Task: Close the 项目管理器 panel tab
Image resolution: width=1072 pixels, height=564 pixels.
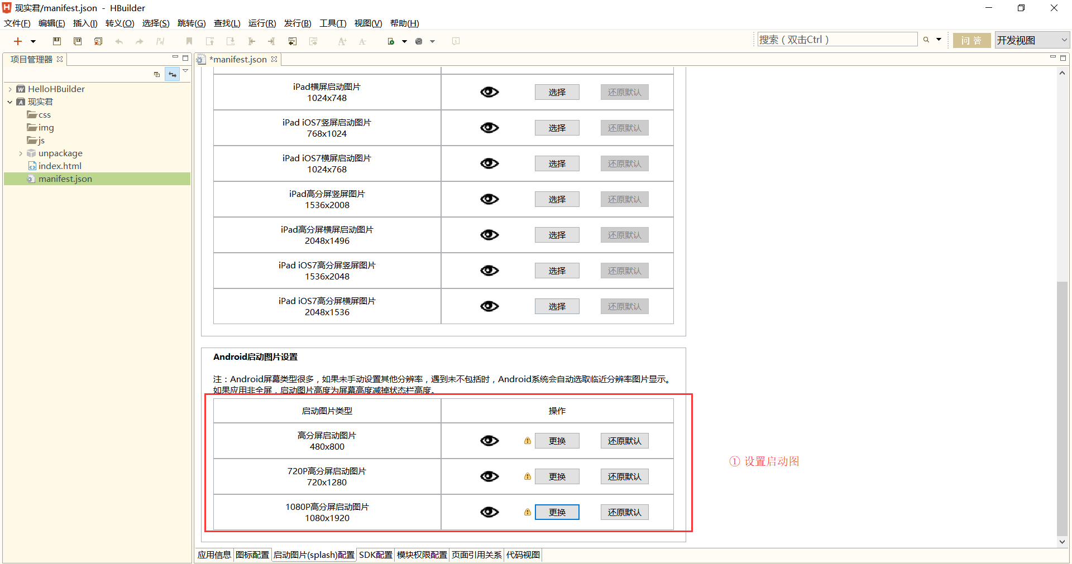Action: pyautogui.click(x=60, y=59)
